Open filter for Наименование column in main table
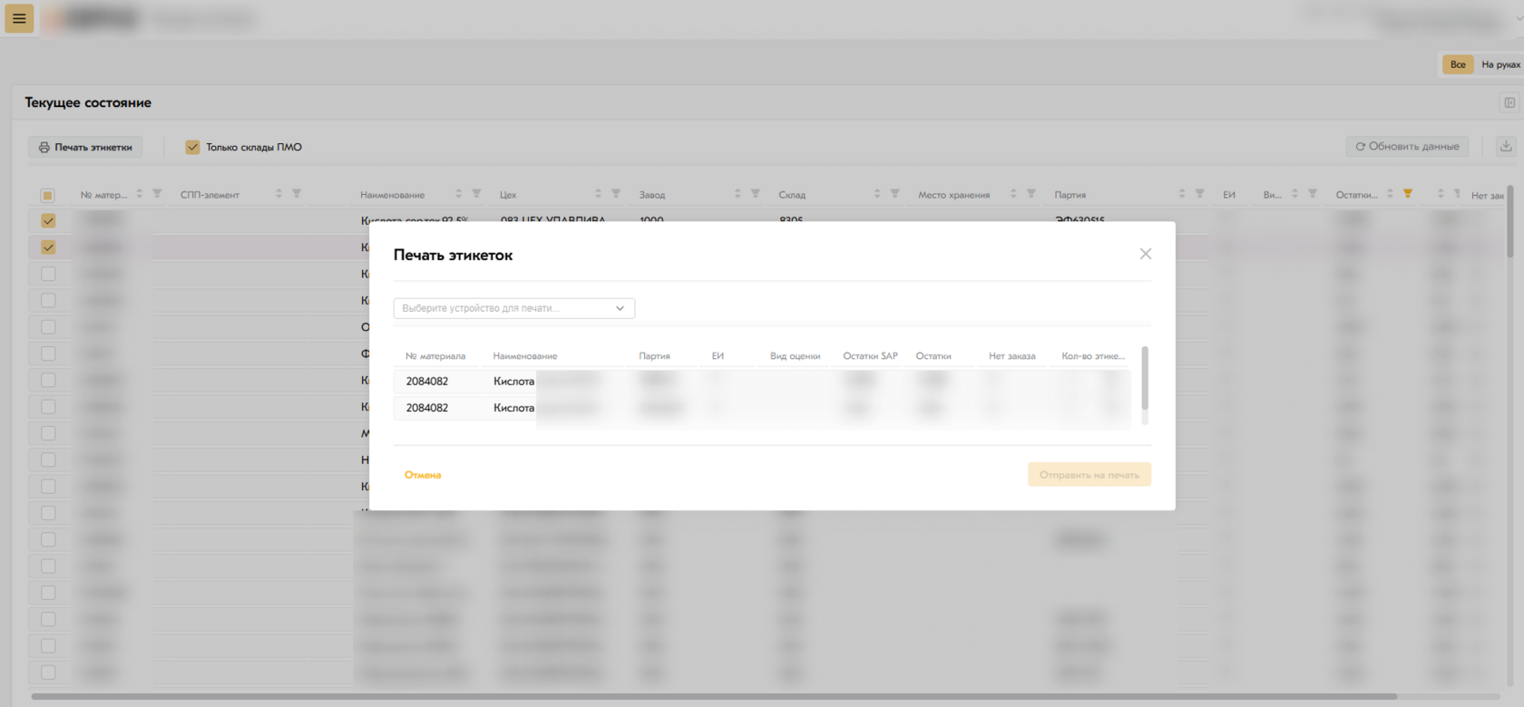 point(476,194)
